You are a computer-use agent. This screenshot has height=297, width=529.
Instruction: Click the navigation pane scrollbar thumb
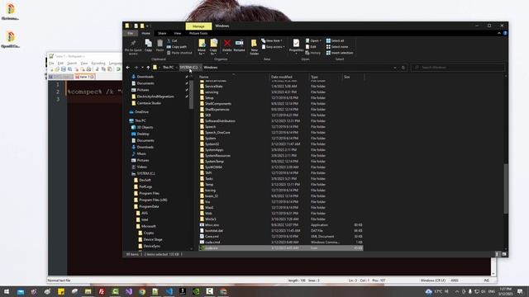pyautogui.click(x=191, y=94)
